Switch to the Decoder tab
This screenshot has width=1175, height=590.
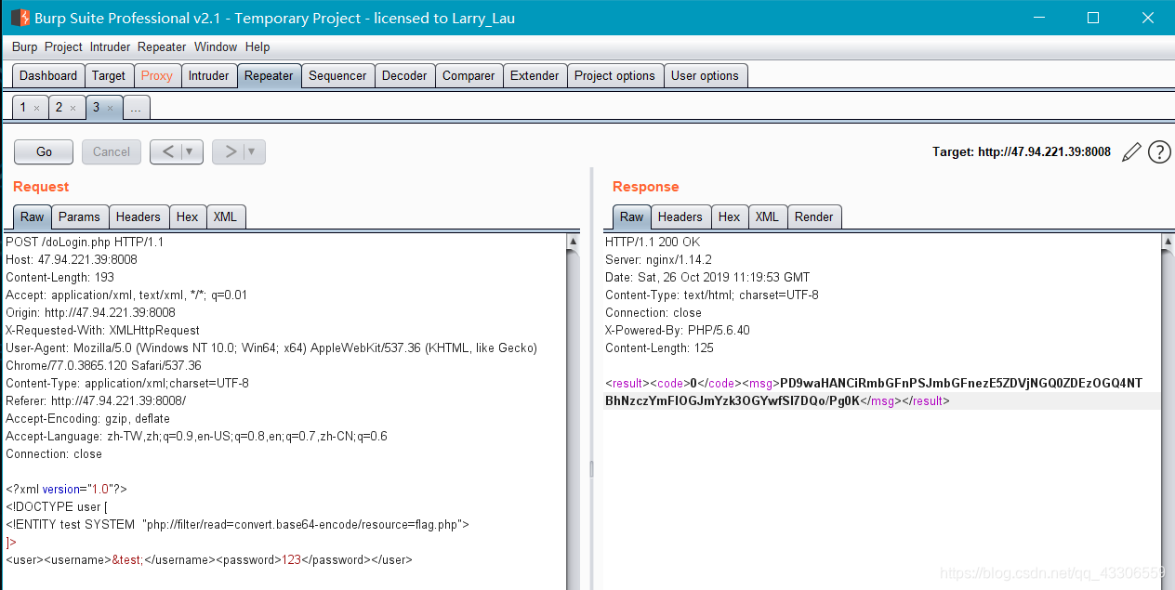[x=405, y=76]
